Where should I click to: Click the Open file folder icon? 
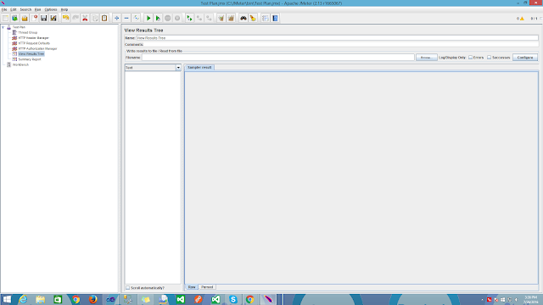coord(25,18)
